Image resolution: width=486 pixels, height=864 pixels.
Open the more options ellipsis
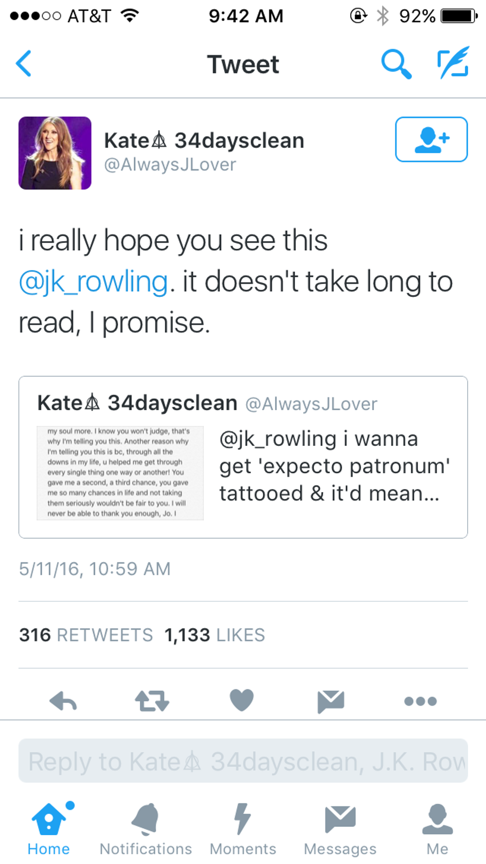(420, 701)
